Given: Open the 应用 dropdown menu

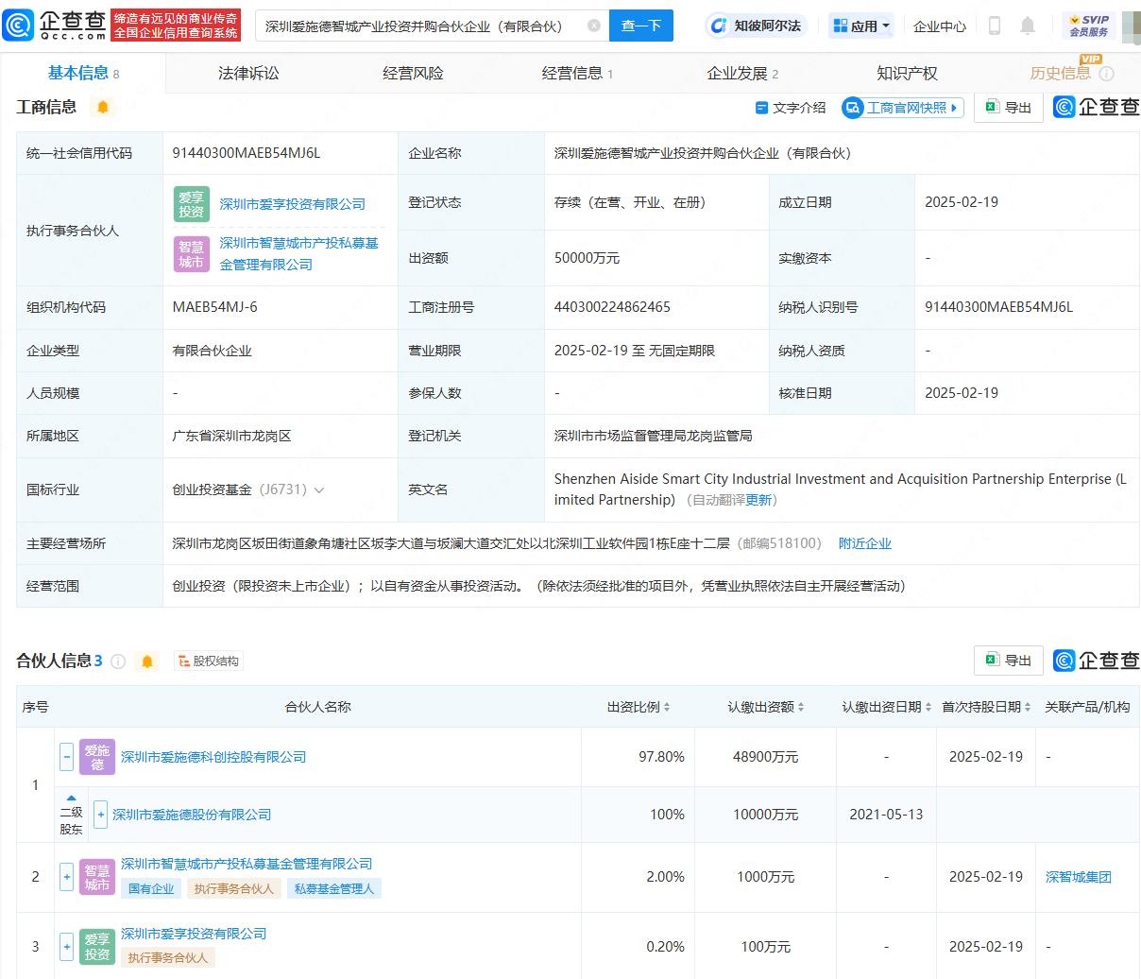Looking at the screenshot, I should pyautogui.click(x=861, y=26).
